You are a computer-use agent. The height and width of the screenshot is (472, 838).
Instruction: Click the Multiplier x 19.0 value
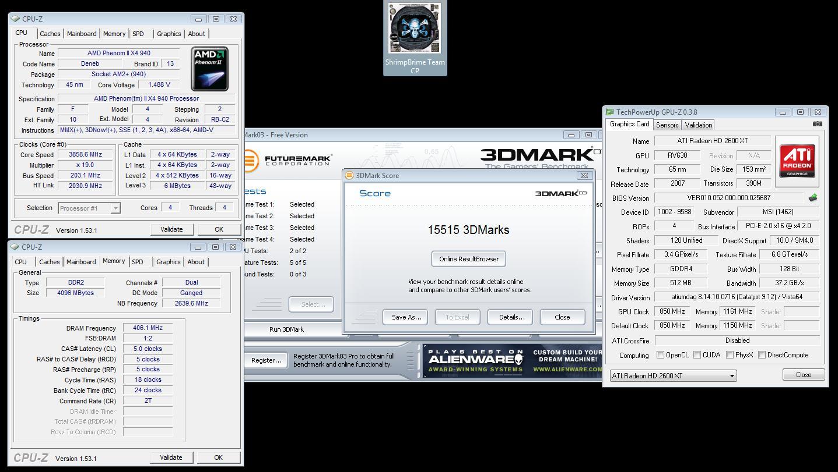(85, 165)
